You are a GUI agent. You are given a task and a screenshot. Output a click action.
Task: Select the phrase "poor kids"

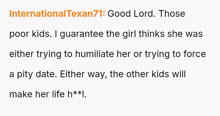tap(30, 34)
